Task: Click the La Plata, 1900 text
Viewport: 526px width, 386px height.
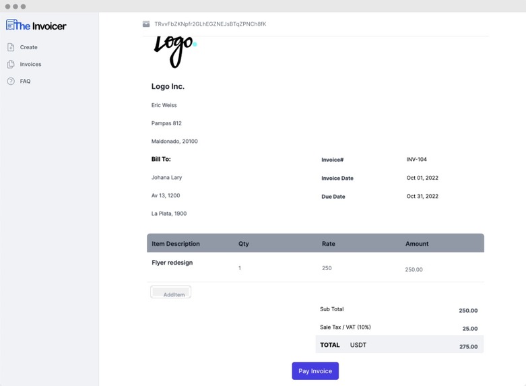Action: point(169,214)
